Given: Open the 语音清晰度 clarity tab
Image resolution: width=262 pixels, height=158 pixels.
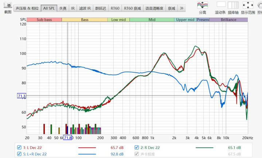Looking at the screenshot, I should pyautogui.click(x=154, y=8).
